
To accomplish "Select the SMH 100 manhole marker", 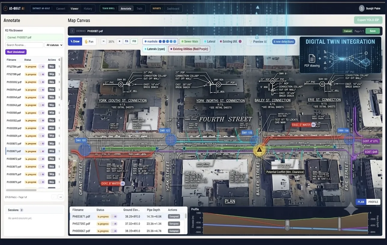I will coord(85,149).
